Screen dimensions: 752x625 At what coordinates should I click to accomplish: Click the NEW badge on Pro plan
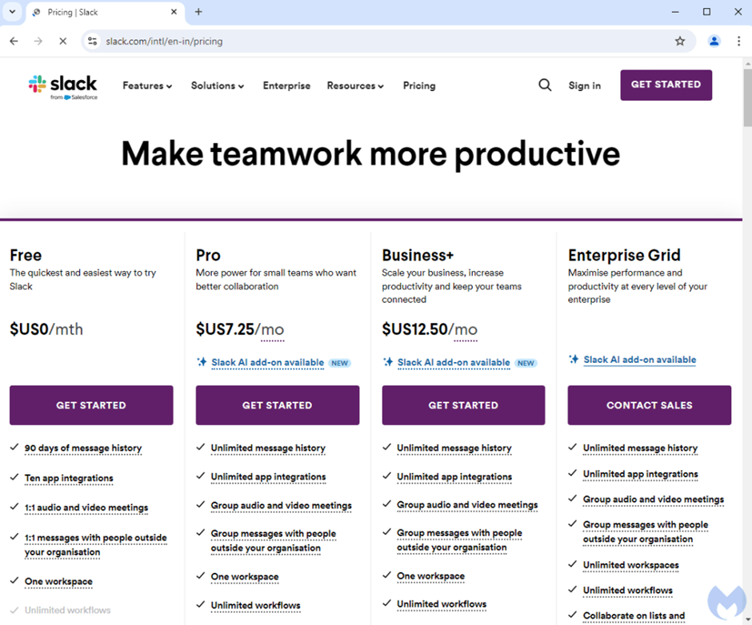coord(339,364)
